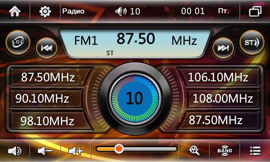The width and height of the screenshot is (270, 162).
Task: Mute the radio with the speaker icon
Action: [15, 151]
